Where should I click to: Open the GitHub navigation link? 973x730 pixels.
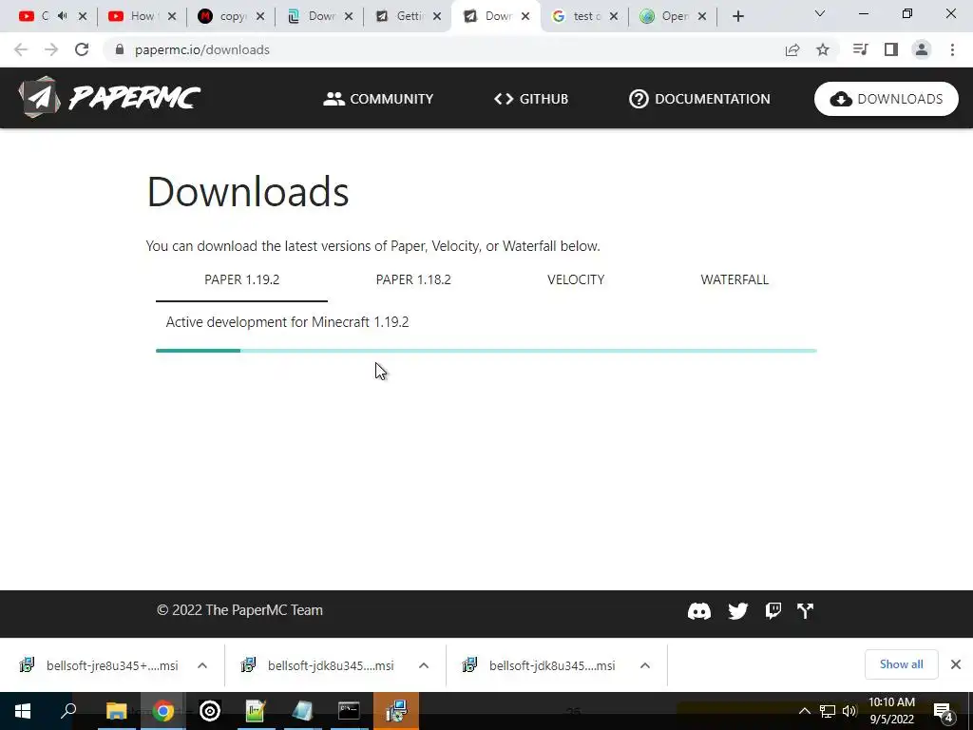tap(531, 99)
